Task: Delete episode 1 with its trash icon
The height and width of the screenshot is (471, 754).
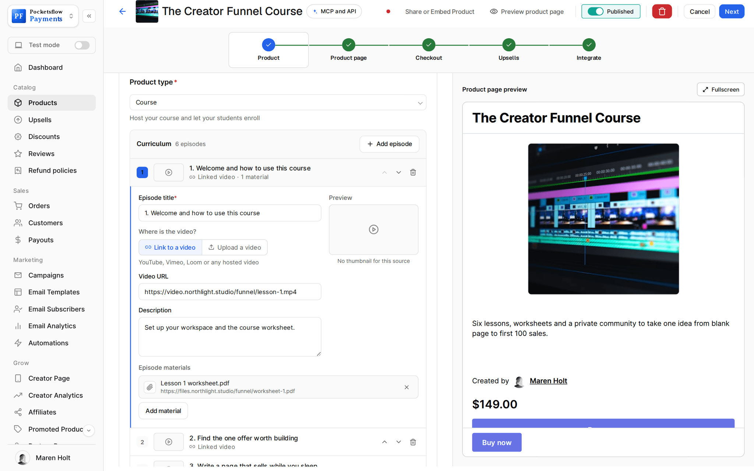Action: point(413,172)
